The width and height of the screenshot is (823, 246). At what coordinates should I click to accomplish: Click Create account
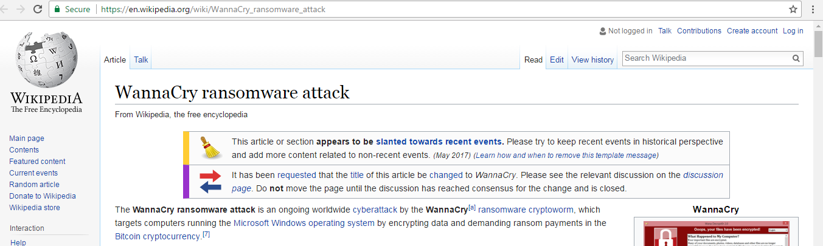pos(752,31)
